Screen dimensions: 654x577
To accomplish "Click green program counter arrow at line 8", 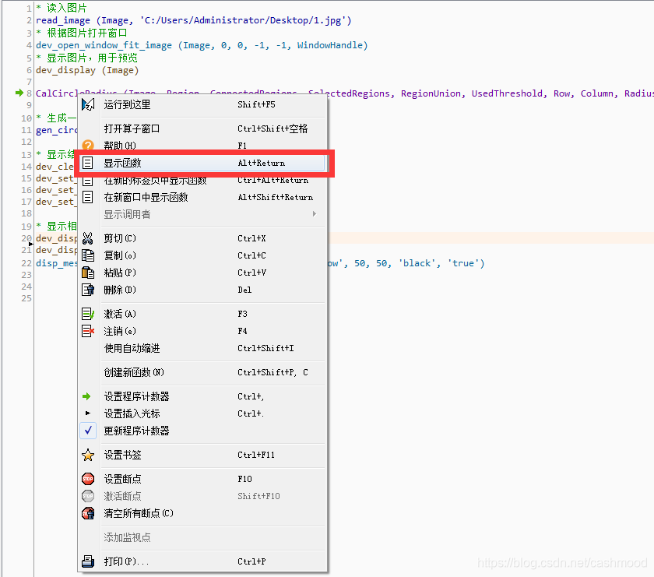I will pos(19,93).
